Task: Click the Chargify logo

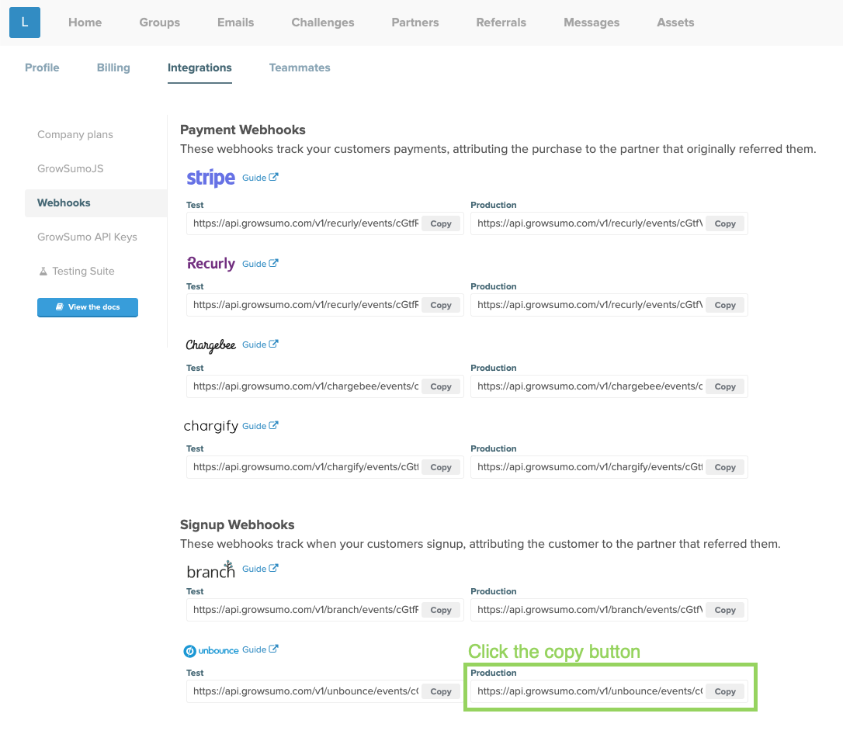Action: coord(211,426)
